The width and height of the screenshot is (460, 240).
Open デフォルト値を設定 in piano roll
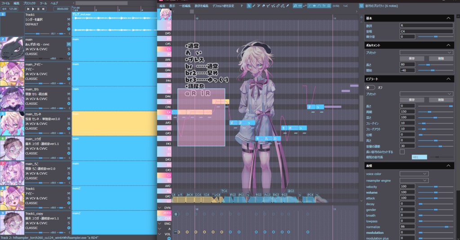(x=223, y=6)
